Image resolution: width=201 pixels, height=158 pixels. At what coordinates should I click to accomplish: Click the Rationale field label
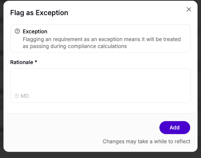(22, 62)
